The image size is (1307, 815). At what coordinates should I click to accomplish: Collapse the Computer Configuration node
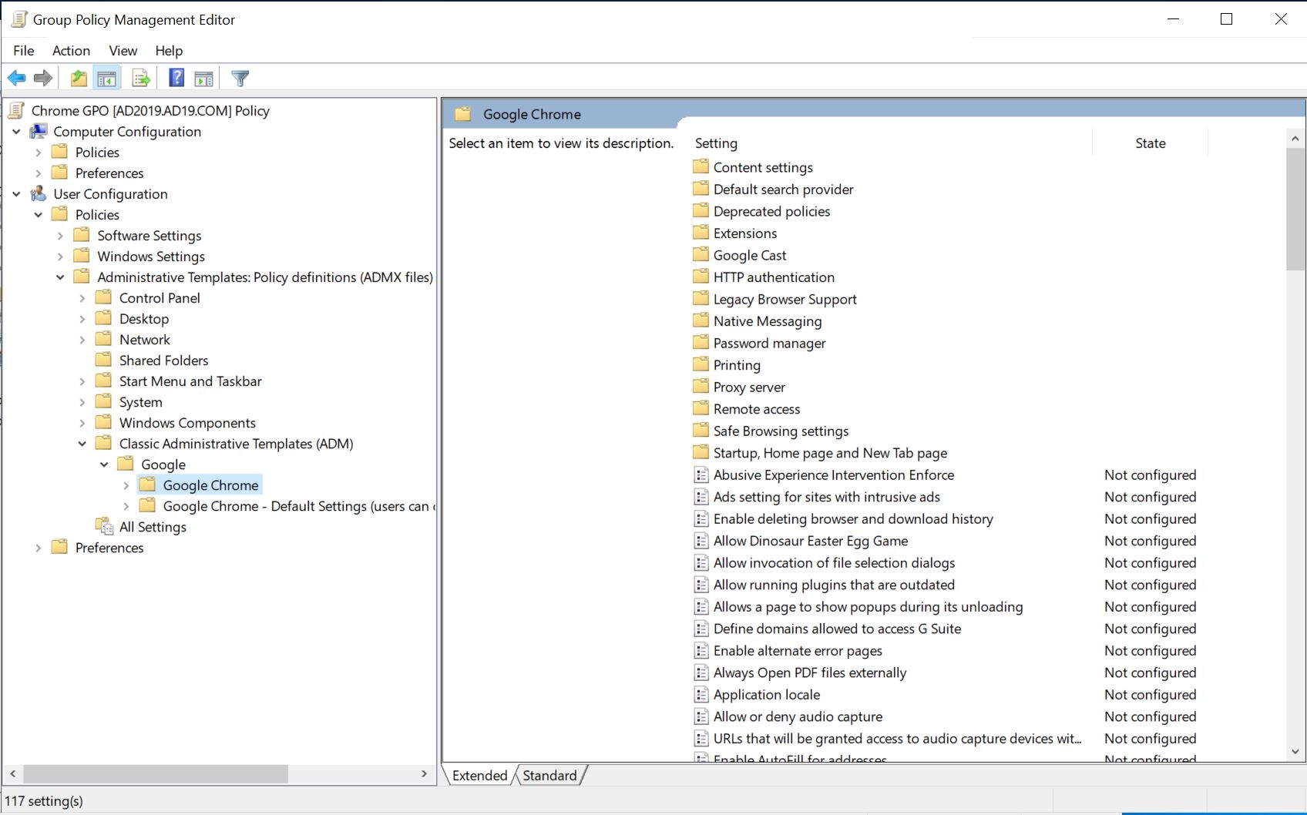(x=16, y=132)
